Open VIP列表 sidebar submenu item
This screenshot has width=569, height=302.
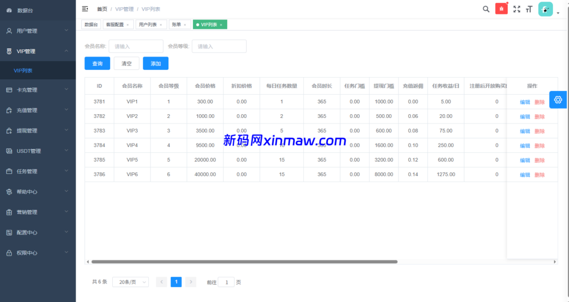(x=38, y=70)
